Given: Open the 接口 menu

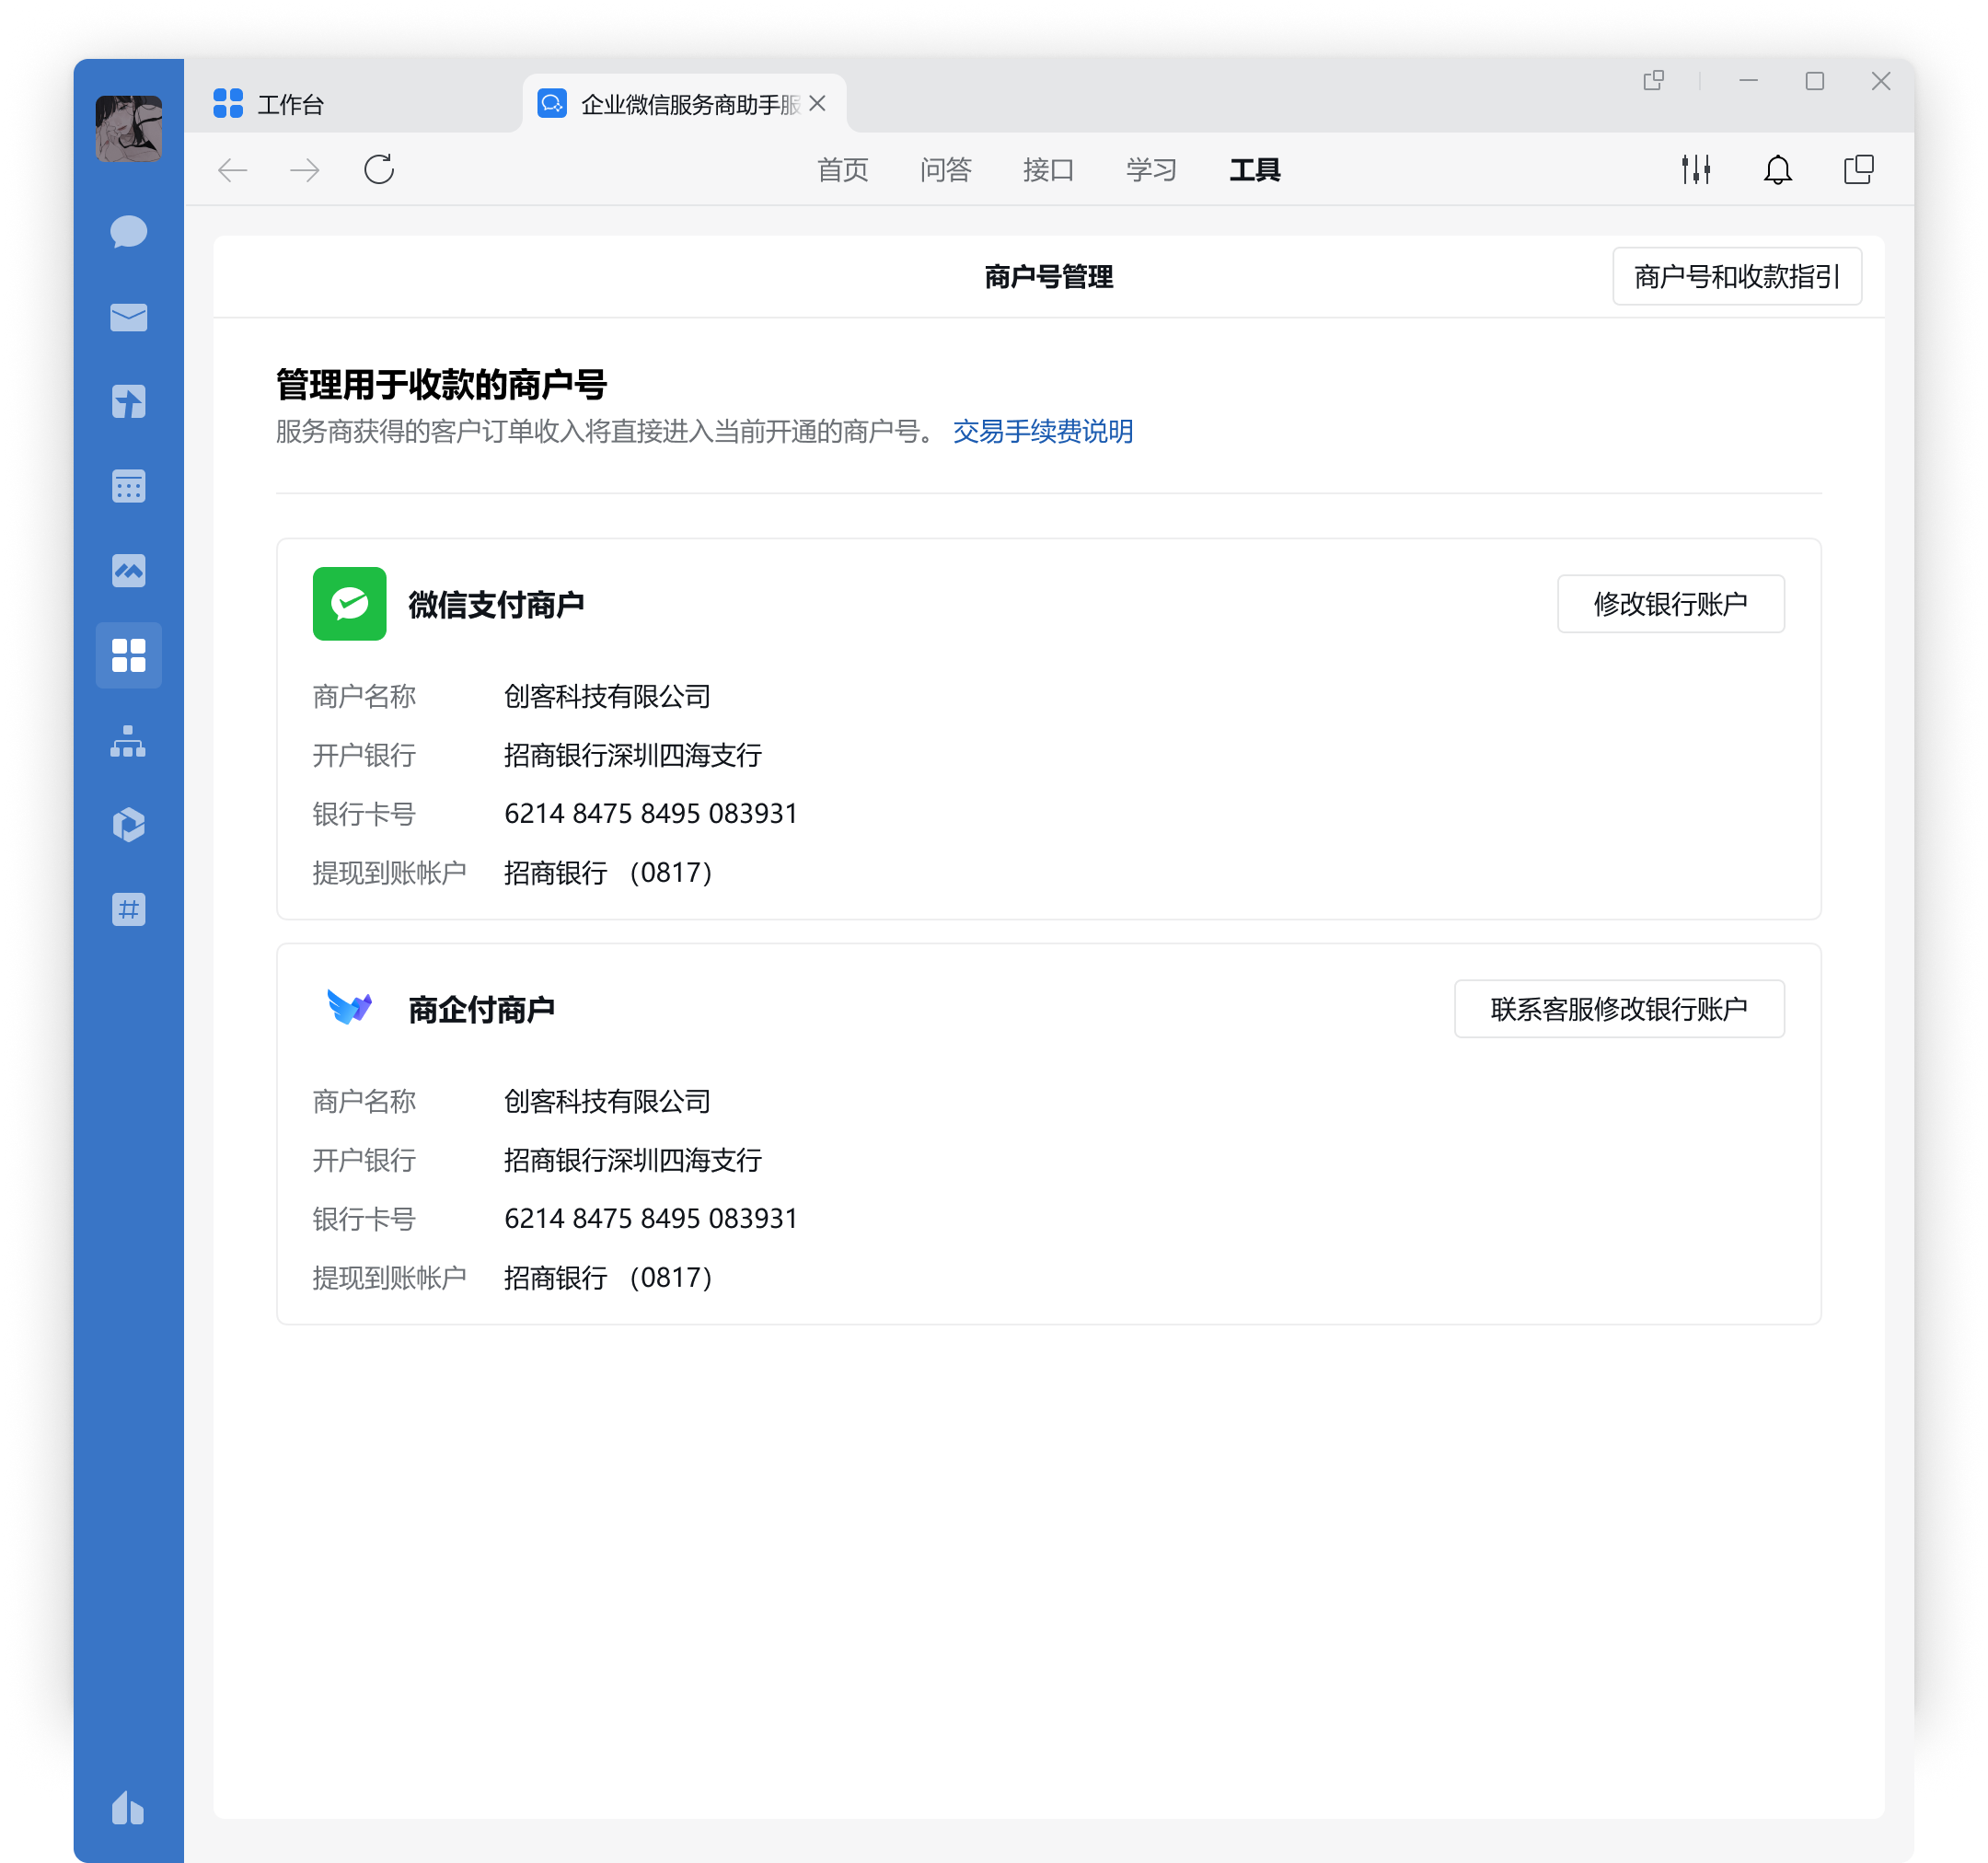Looking at the screenshot, I should coord(1047,170).
